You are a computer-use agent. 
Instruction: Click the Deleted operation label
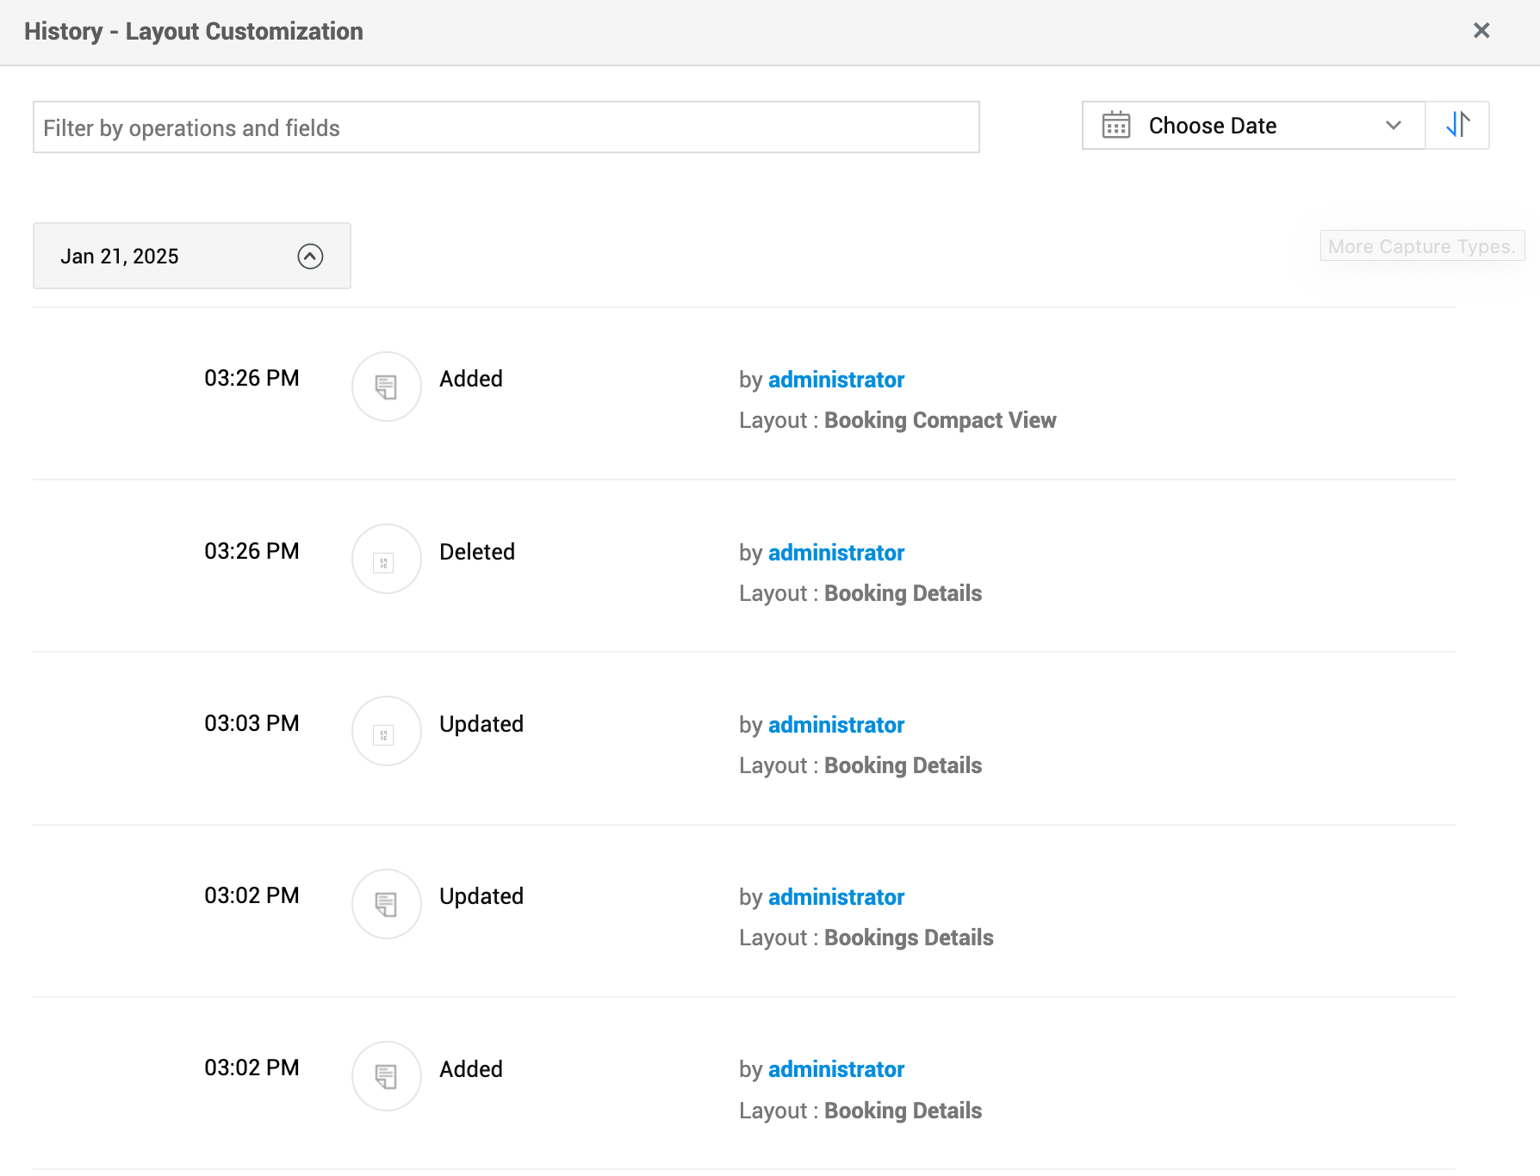(x=477, y=552)
